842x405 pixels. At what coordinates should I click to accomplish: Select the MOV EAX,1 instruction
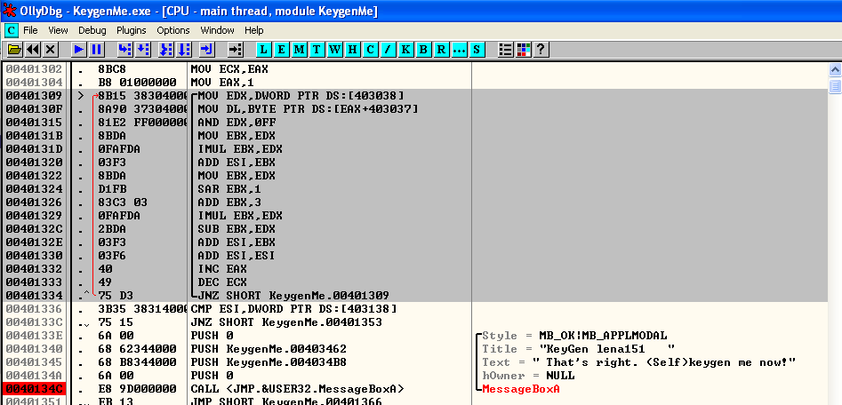[221, 83]
